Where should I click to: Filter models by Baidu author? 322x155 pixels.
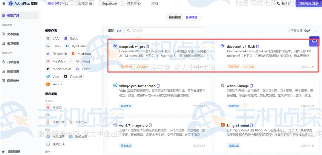[x=71, y=38]
